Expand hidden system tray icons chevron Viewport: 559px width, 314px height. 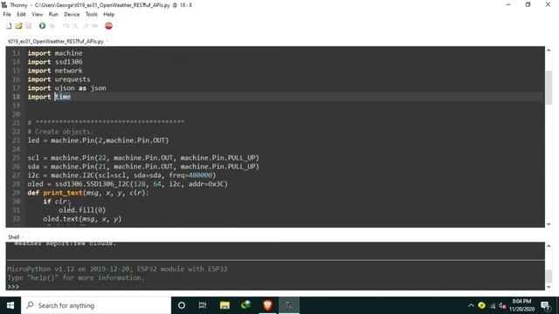click(471, 305)
